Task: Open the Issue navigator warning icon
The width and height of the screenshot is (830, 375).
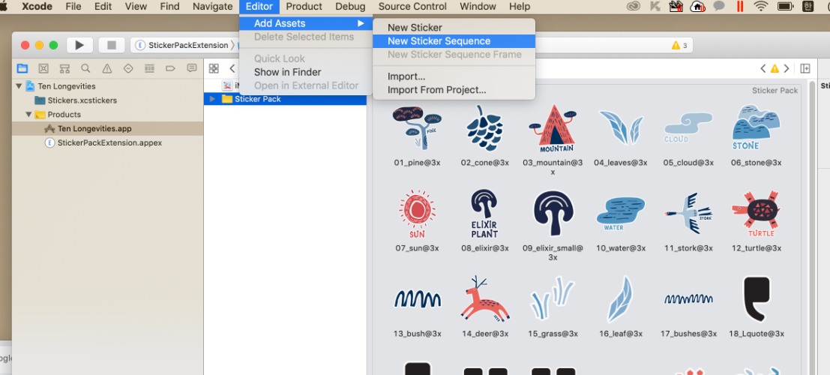Action: pyautogui.click(x=107, y=68)
